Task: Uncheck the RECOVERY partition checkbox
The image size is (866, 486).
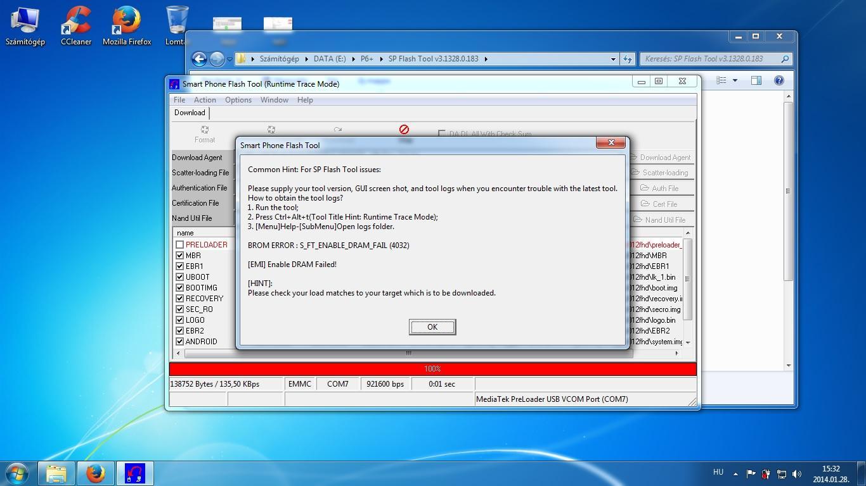Action: (x=179, y=299)
